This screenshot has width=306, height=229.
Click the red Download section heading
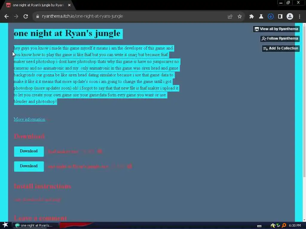coord(29,136)
